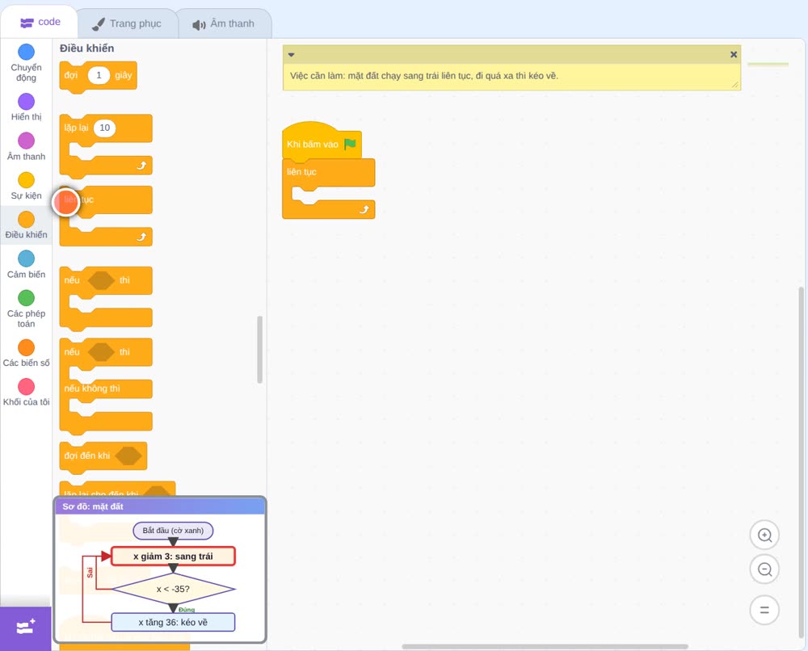Screen dimensions: 808x651
Task: Click the seconds value in đợi block
Action: click(x=99, y=75)
